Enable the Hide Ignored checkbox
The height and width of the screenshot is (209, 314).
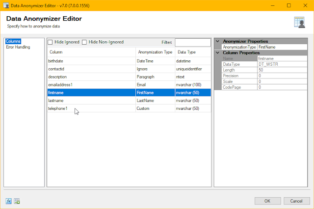point(50,42)
